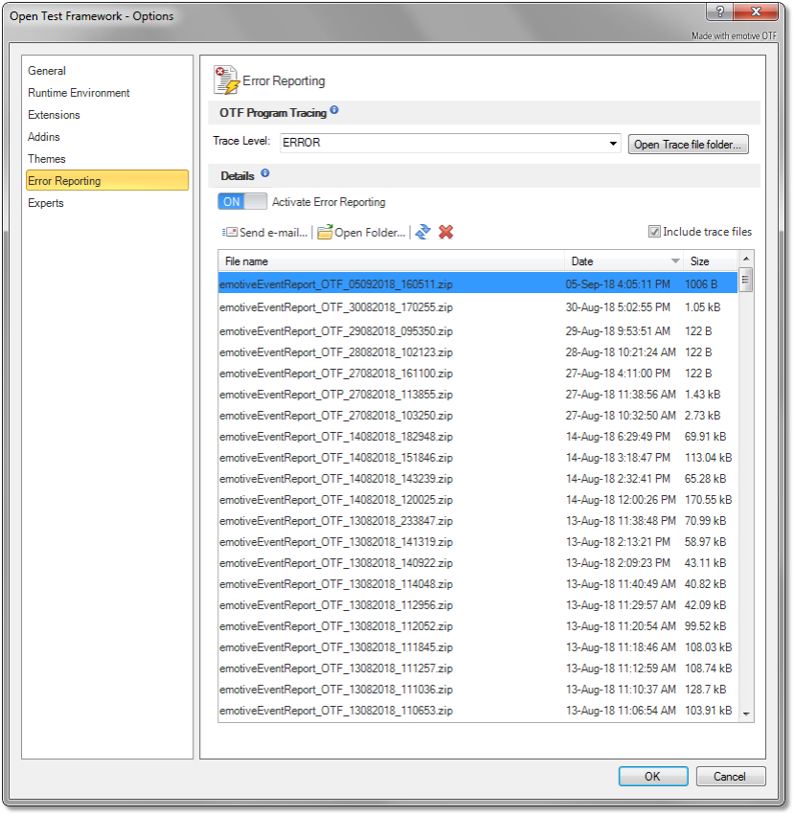This screenshot has width=795, height=816.
Task: Click date 13-Aug-18 2:13:21 PM cell
Action: [x=618, y=542]
